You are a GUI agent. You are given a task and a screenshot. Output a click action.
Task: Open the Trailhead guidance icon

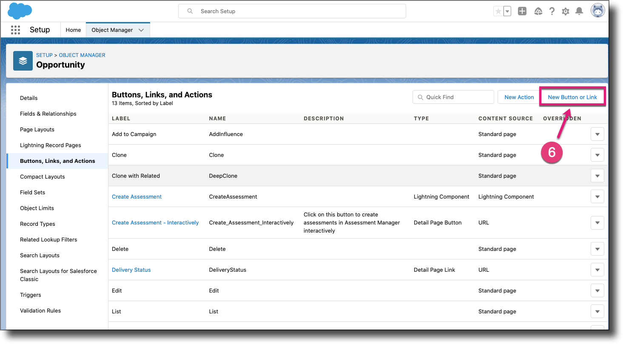(538, 11)
